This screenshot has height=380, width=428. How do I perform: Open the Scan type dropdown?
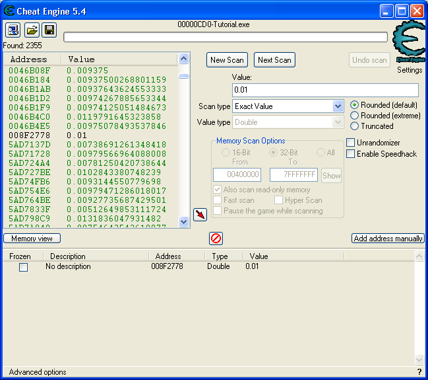pos(338,106)
